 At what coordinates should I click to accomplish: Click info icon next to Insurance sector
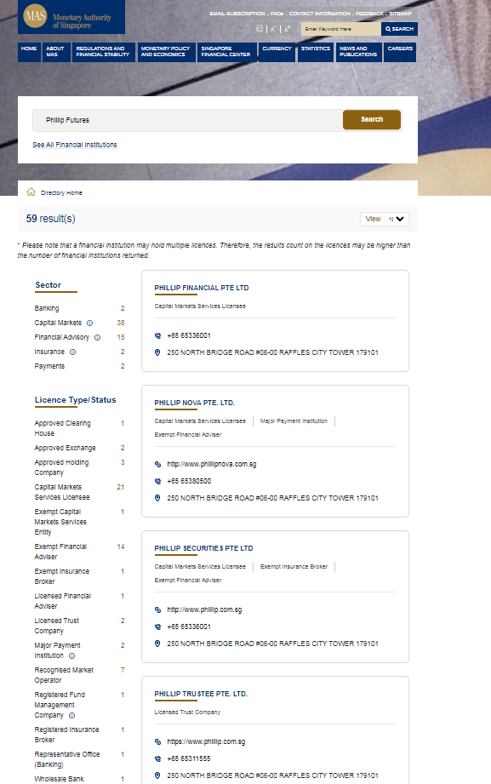[73, 352]
